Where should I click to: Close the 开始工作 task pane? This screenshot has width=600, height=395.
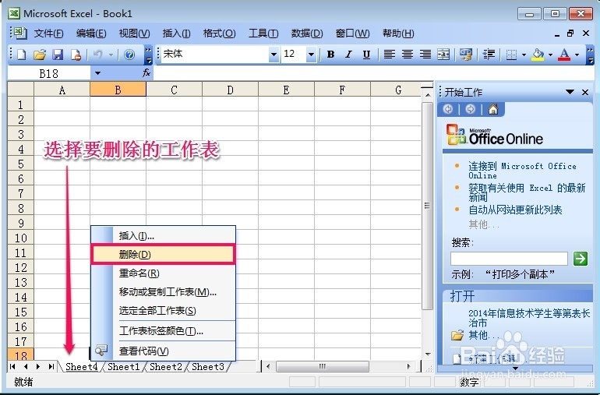pos(585,92)
